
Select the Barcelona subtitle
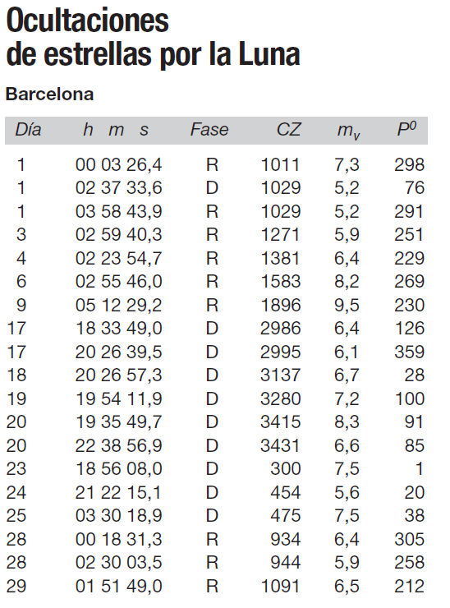(49, 94)
